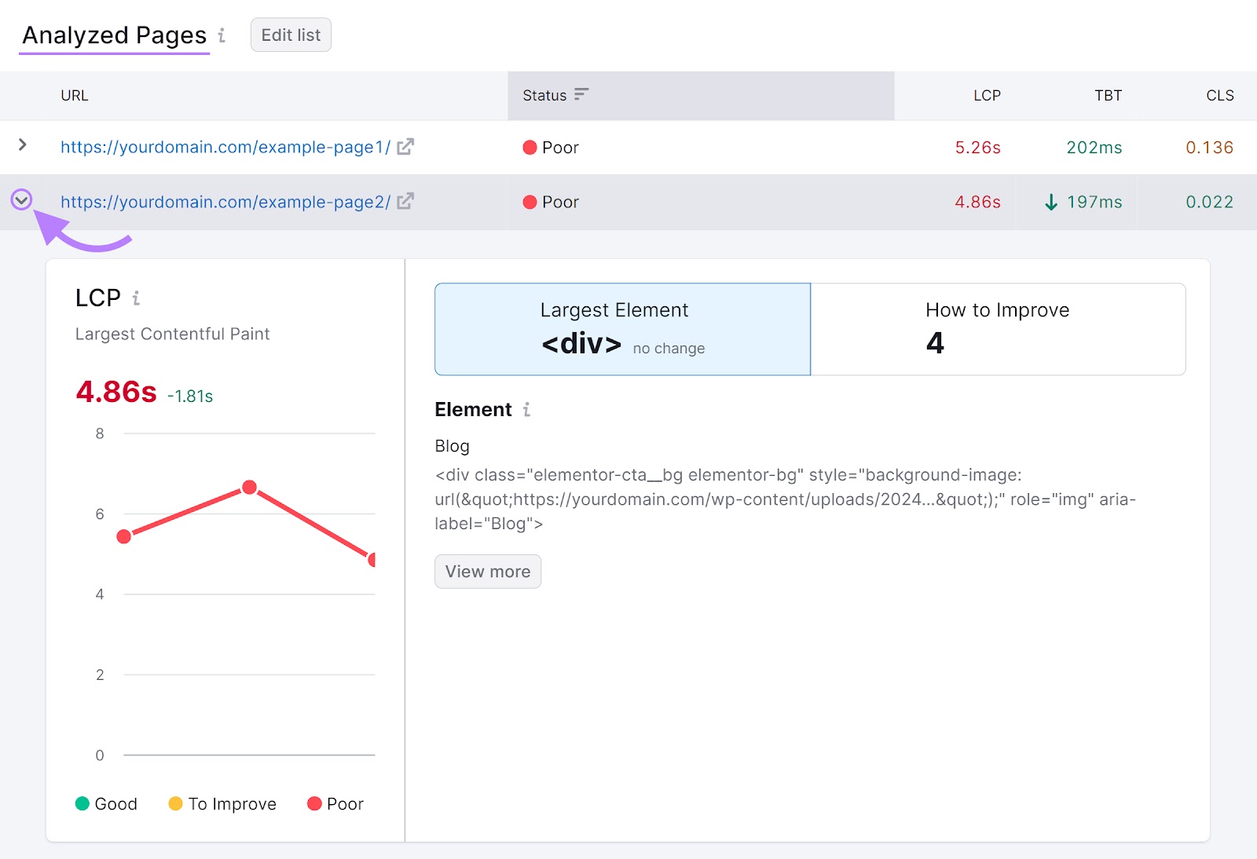The height and width of the screenshot is (859, 1257).
Task: Click the CLS column header
Action: (x=1220, y=96)
